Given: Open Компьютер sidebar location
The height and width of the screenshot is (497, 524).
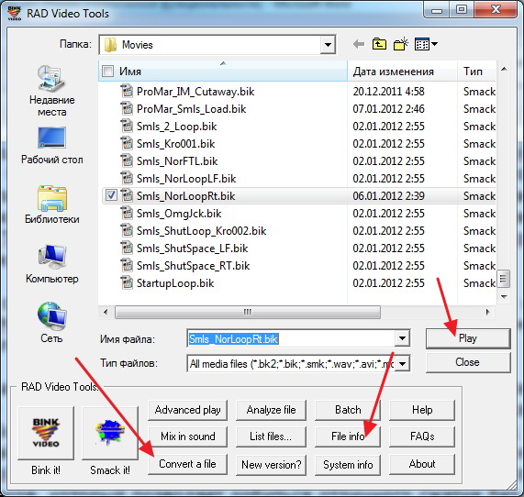Looking at the screenshot, I should [x=51, y=264].
